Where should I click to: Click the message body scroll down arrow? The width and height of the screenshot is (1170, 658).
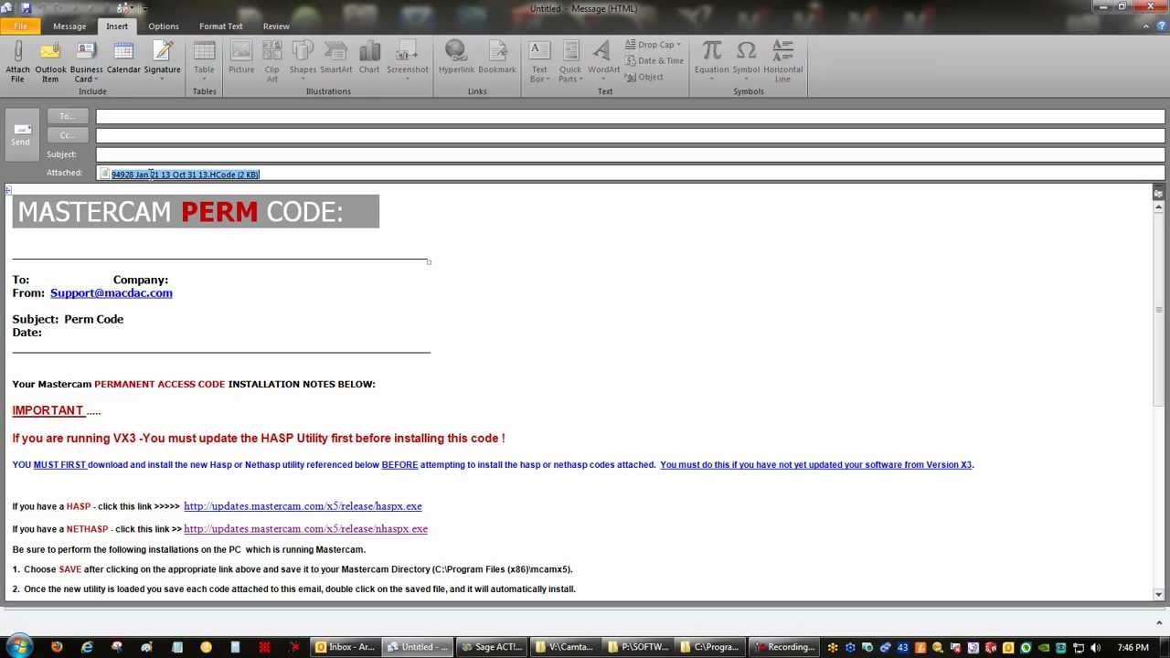tap(1158, 594)
